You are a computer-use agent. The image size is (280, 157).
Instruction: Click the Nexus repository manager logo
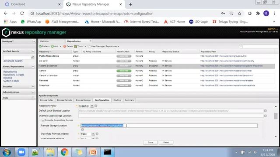34,32
